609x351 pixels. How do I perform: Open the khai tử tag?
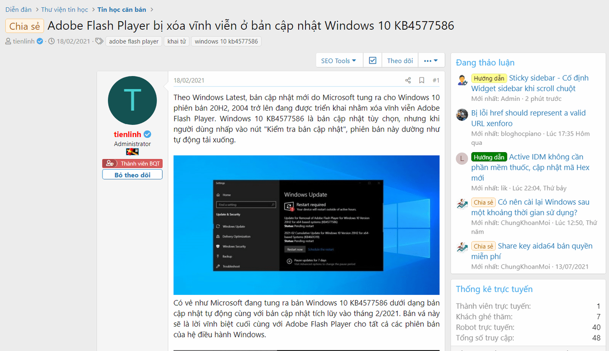tap(177, 41)
